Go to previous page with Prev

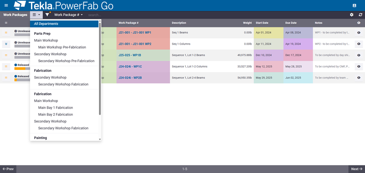pos(8,169)
